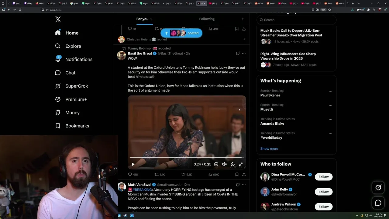Viewport: 389px width, 219px height.
Task: Open the floating Grok button
Action: click(378, 188)
